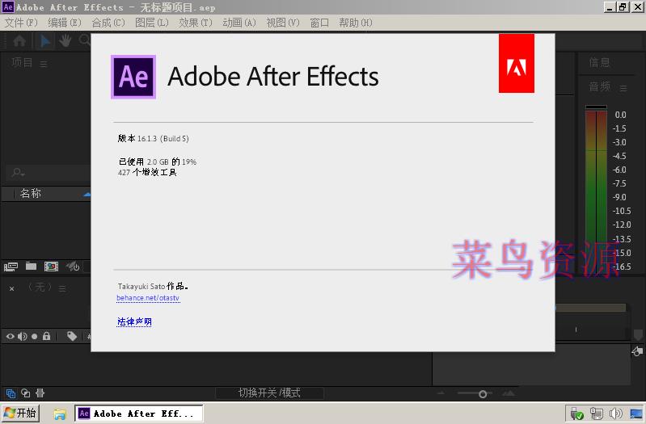Open the 项目 panel menu
Viewport: 646px width, 424px height.
(x=44, y=63)
